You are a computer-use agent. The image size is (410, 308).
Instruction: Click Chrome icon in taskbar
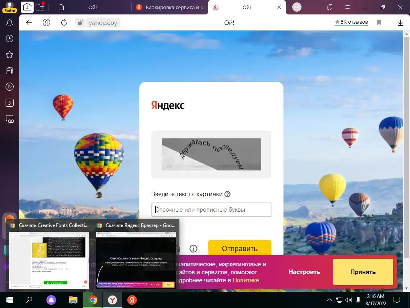click(92, 300)
